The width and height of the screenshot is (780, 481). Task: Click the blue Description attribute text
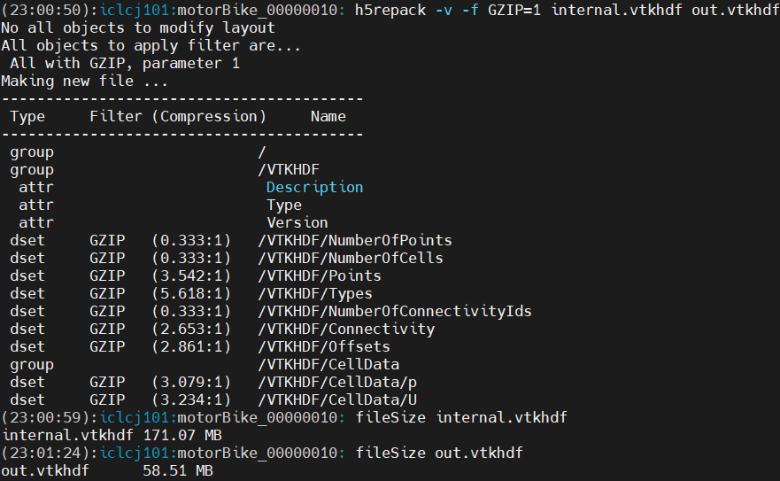(x=314, y=187)
